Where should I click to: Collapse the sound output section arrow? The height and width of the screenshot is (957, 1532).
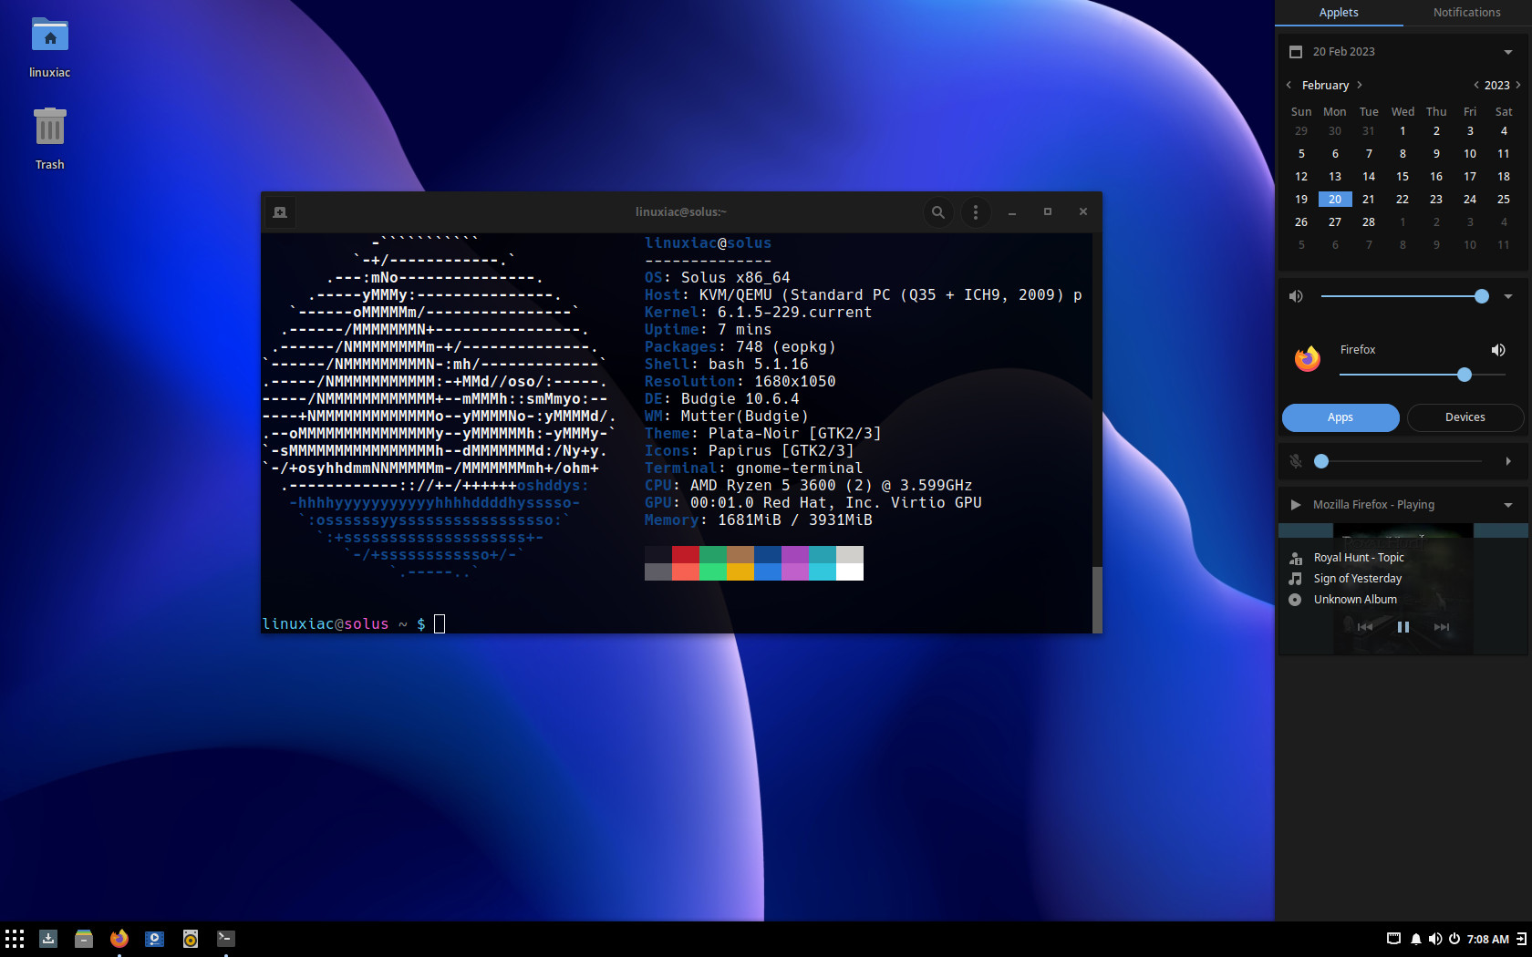pyautogui.click(x=1508, y=296)
